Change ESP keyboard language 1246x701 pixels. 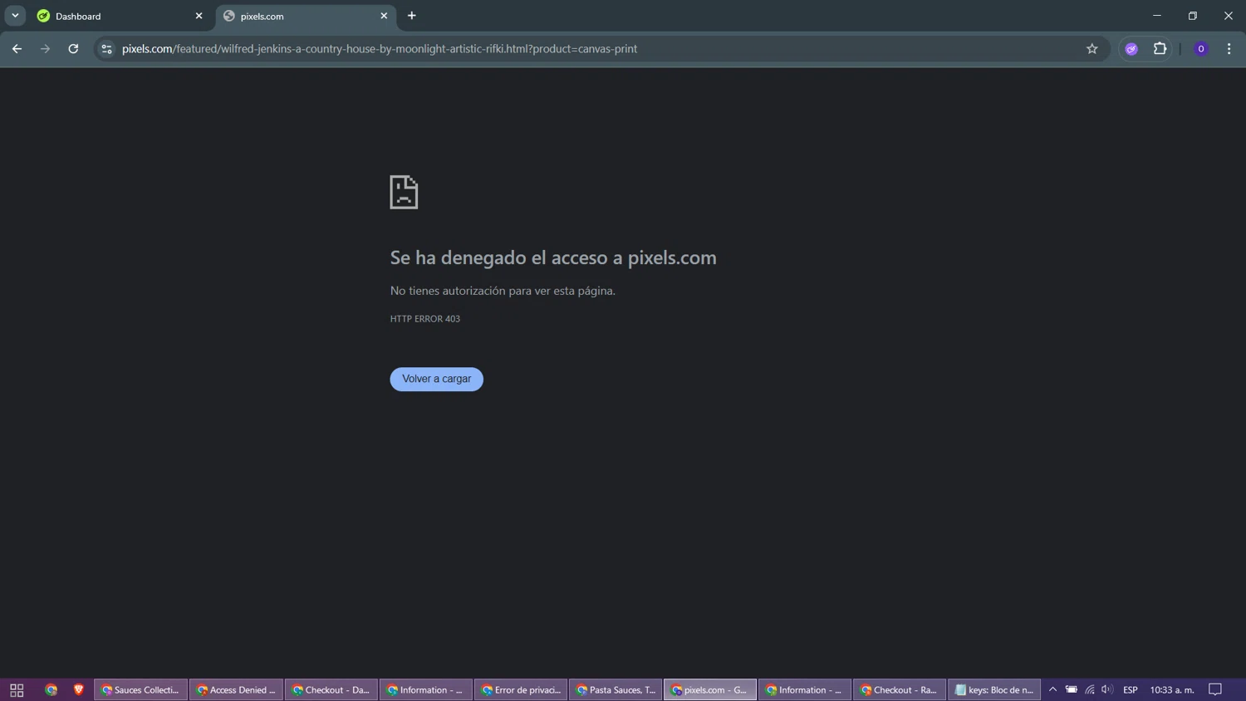[x=1131, y=690]
